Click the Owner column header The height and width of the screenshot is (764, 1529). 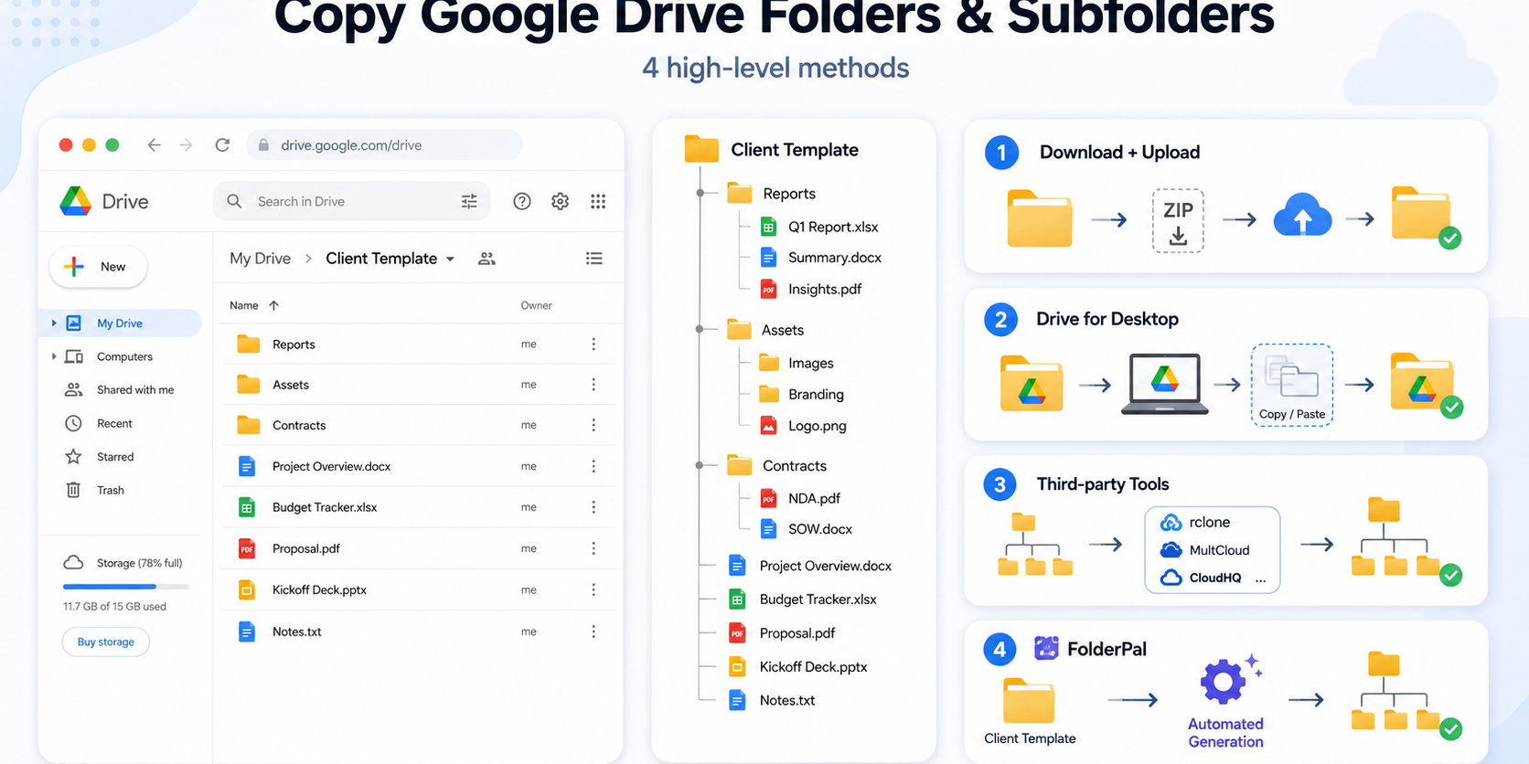tap(537, 305)
